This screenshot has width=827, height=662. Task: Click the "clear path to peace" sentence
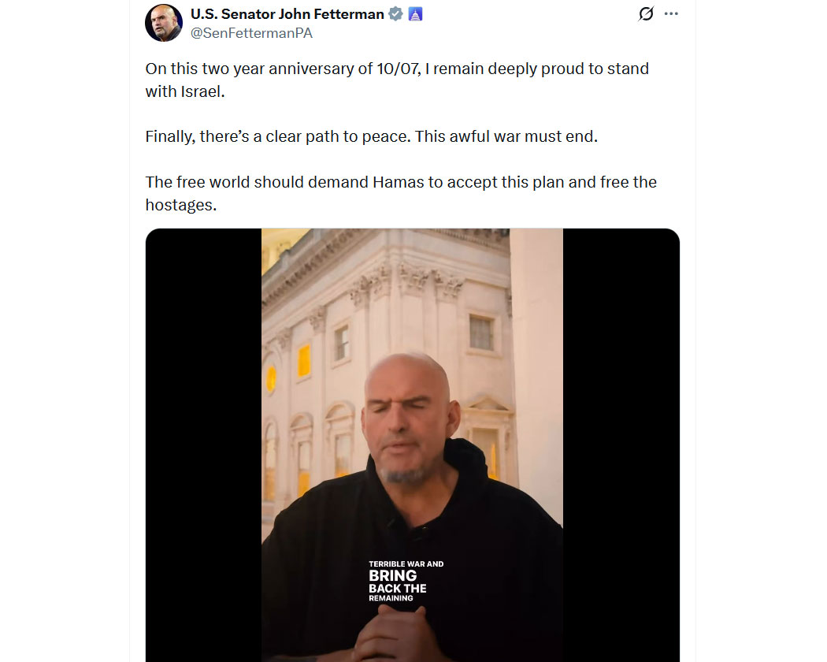(x=371, y=136)
